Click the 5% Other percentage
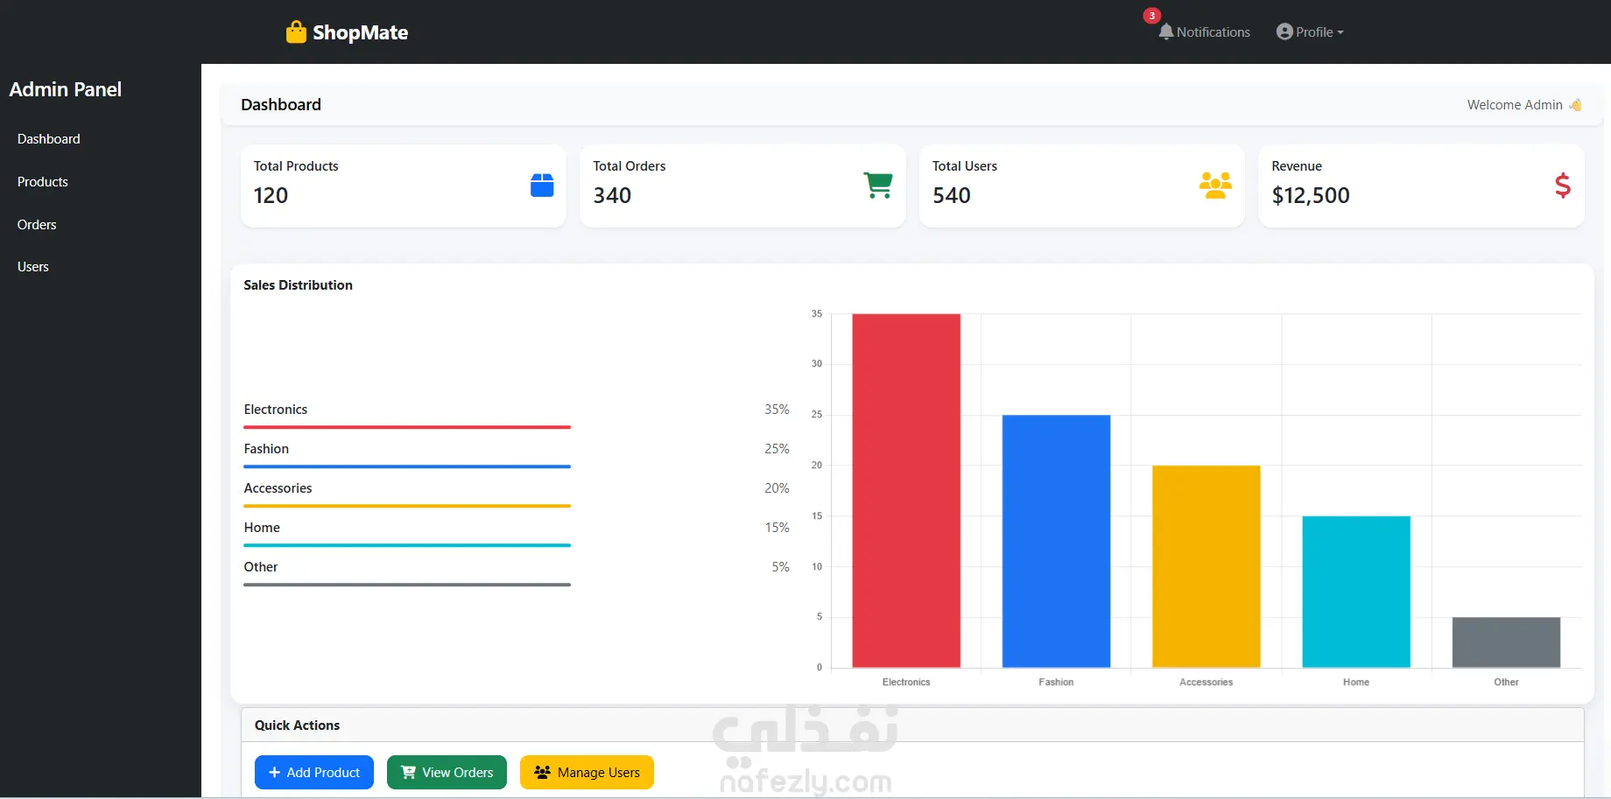 (780, 567)
